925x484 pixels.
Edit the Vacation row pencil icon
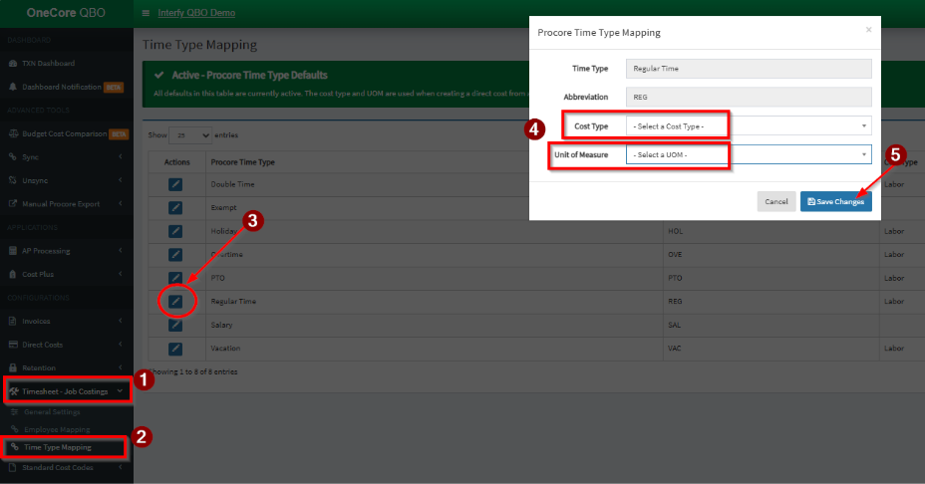[175, 349]
